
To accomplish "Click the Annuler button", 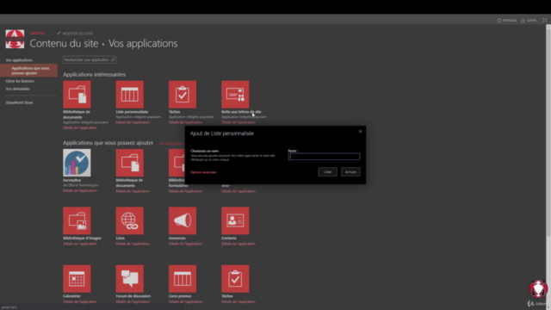I will (350, 172).
